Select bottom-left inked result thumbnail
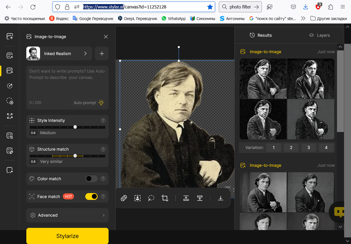Screen dimensions: 351x244 click(x=263, y=119)
